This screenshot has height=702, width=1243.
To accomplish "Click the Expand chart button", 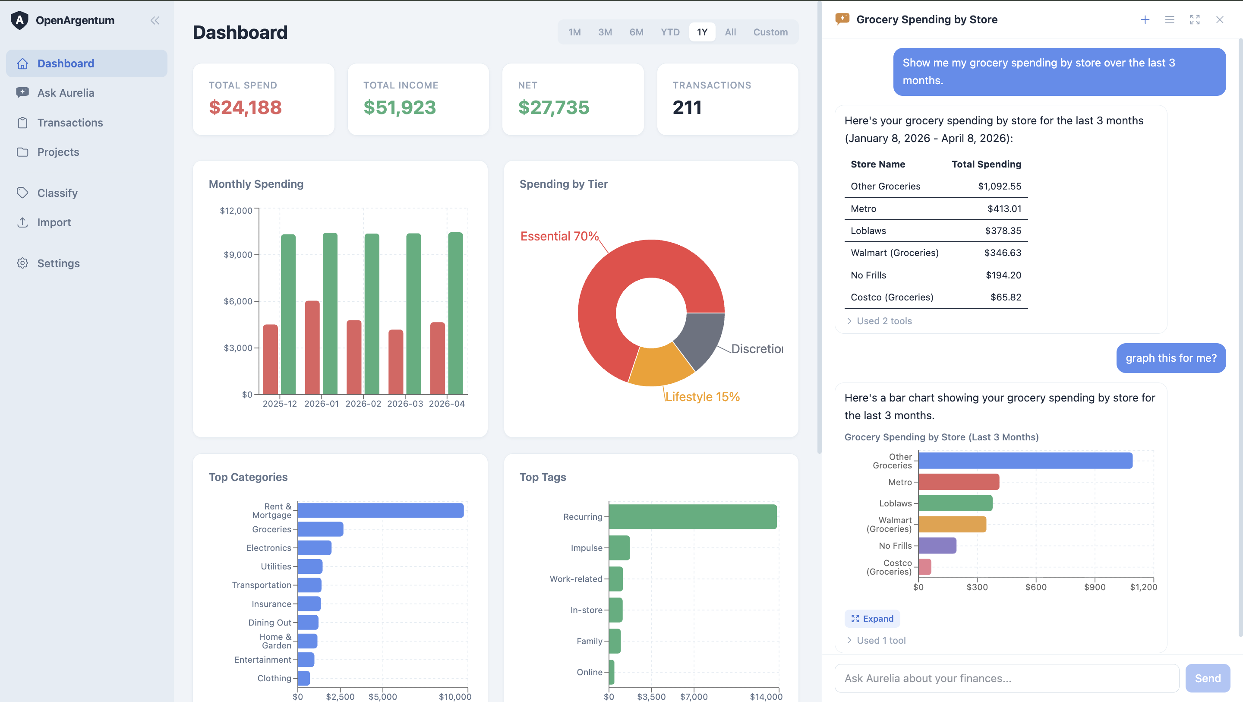I will 872,619.
